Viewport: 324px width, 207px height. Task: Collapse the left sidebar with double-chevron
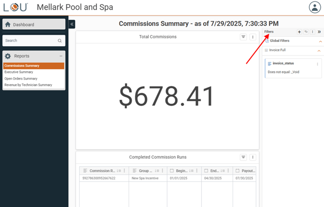click(72, 24)
